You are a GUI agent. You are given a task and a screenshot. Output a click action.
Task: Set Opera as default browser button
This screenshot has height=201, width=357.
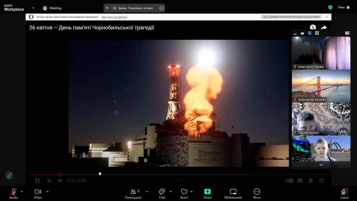[291, 17]
